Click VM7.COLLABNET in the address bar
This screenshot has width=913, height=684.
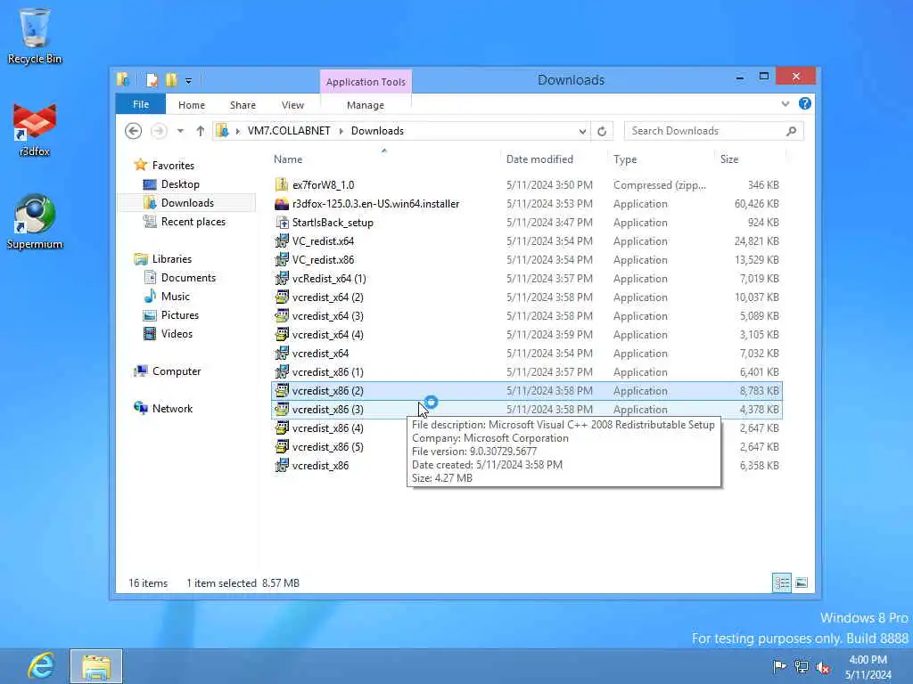(289, 131)
